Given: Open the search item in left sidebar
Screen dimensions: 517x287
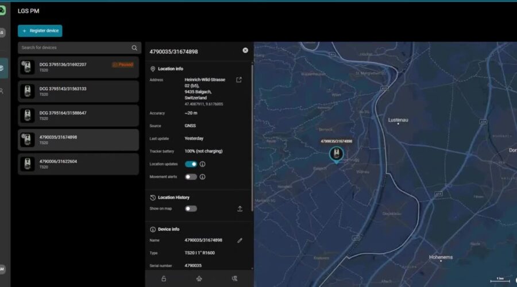Looking at the screenshot, I should tap(2, 91).
